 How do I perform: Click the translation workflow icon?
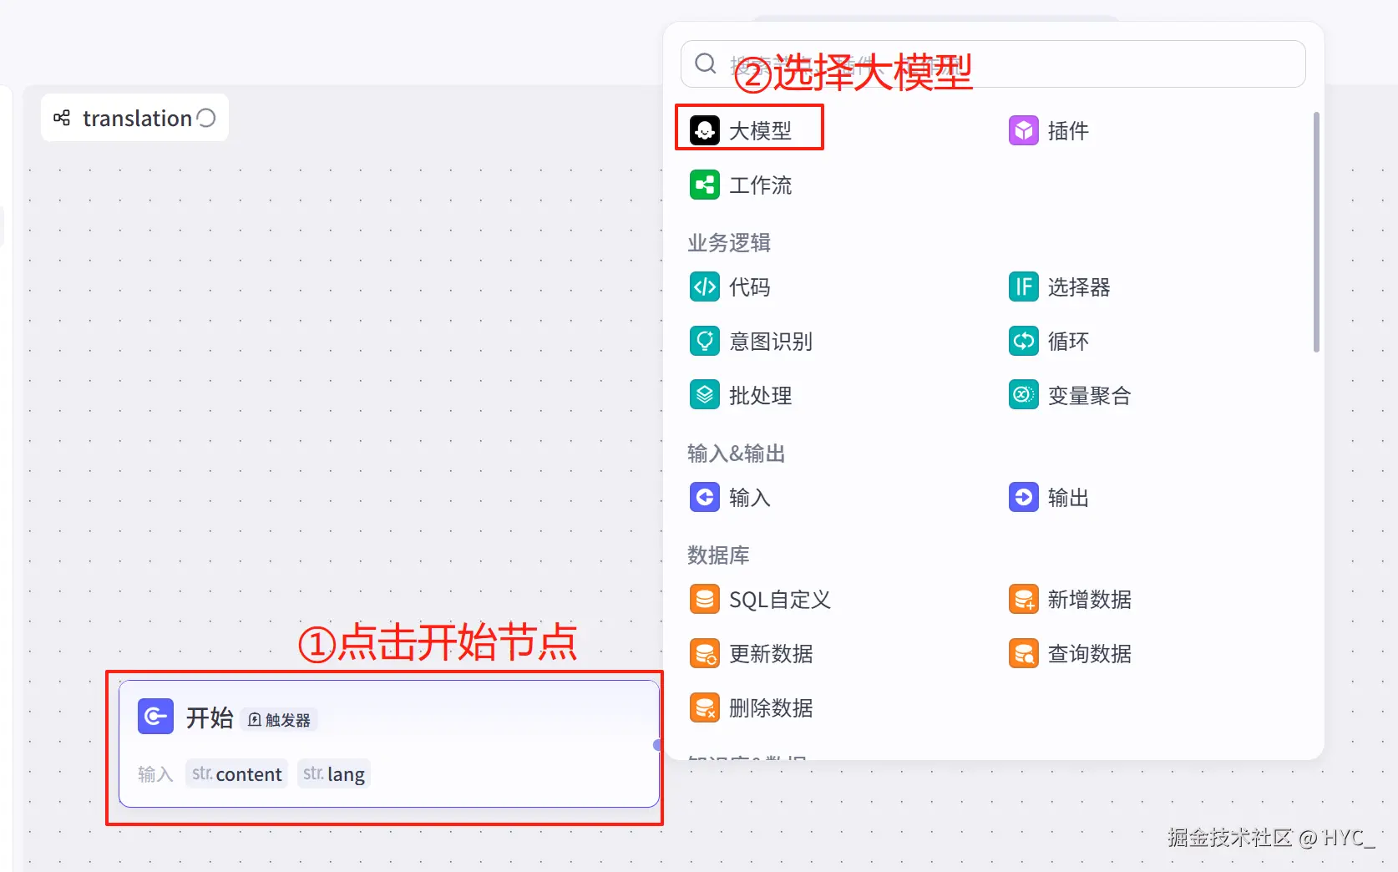click(62, 118)
